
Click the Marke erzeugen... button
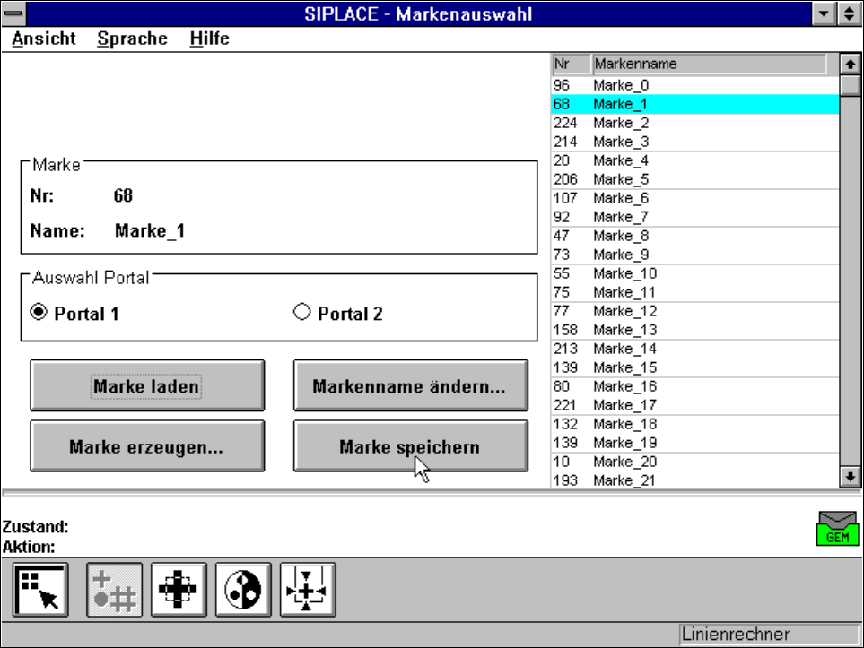pyautogui.click(x=147, y=446)
